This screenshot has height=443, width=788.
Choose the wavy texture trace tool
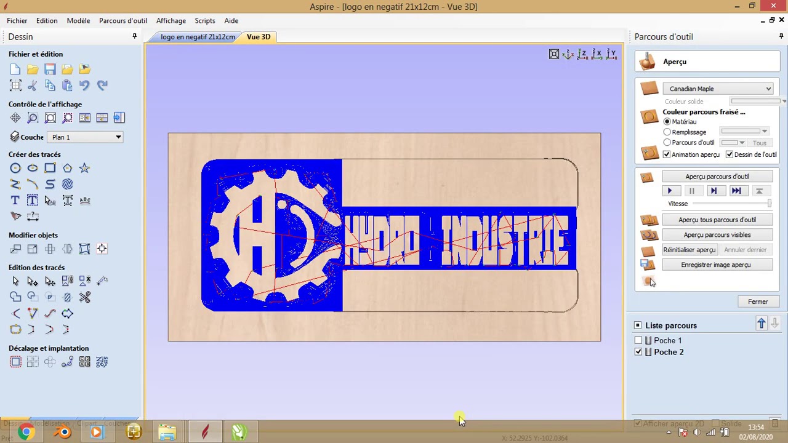pos(67,184)
